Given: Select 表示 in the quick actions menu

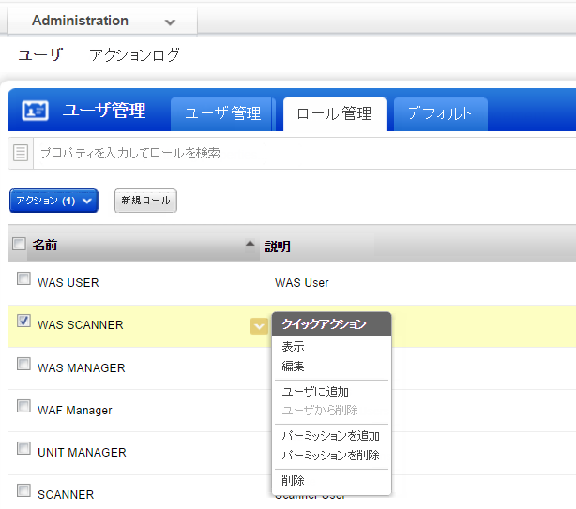Looking at the screenshot, I should (293, 347).
